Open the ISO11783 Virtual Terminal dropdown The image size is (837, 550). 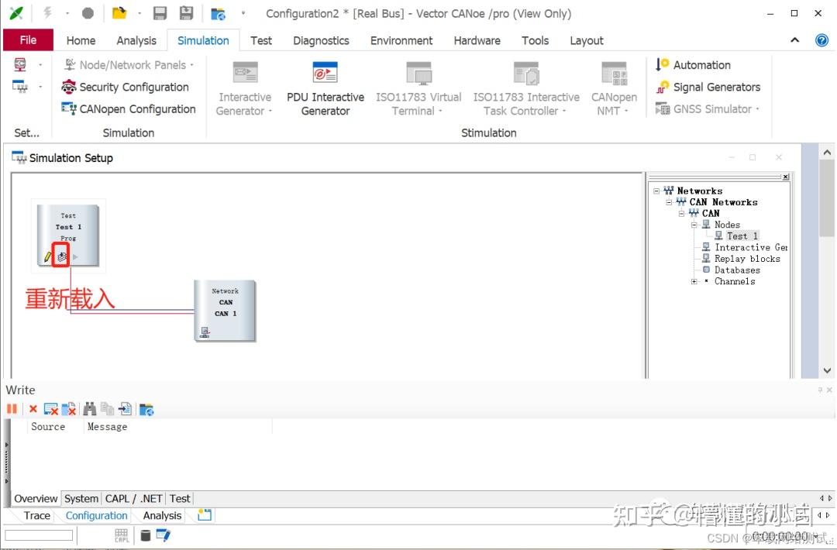(x=439, y=111)
